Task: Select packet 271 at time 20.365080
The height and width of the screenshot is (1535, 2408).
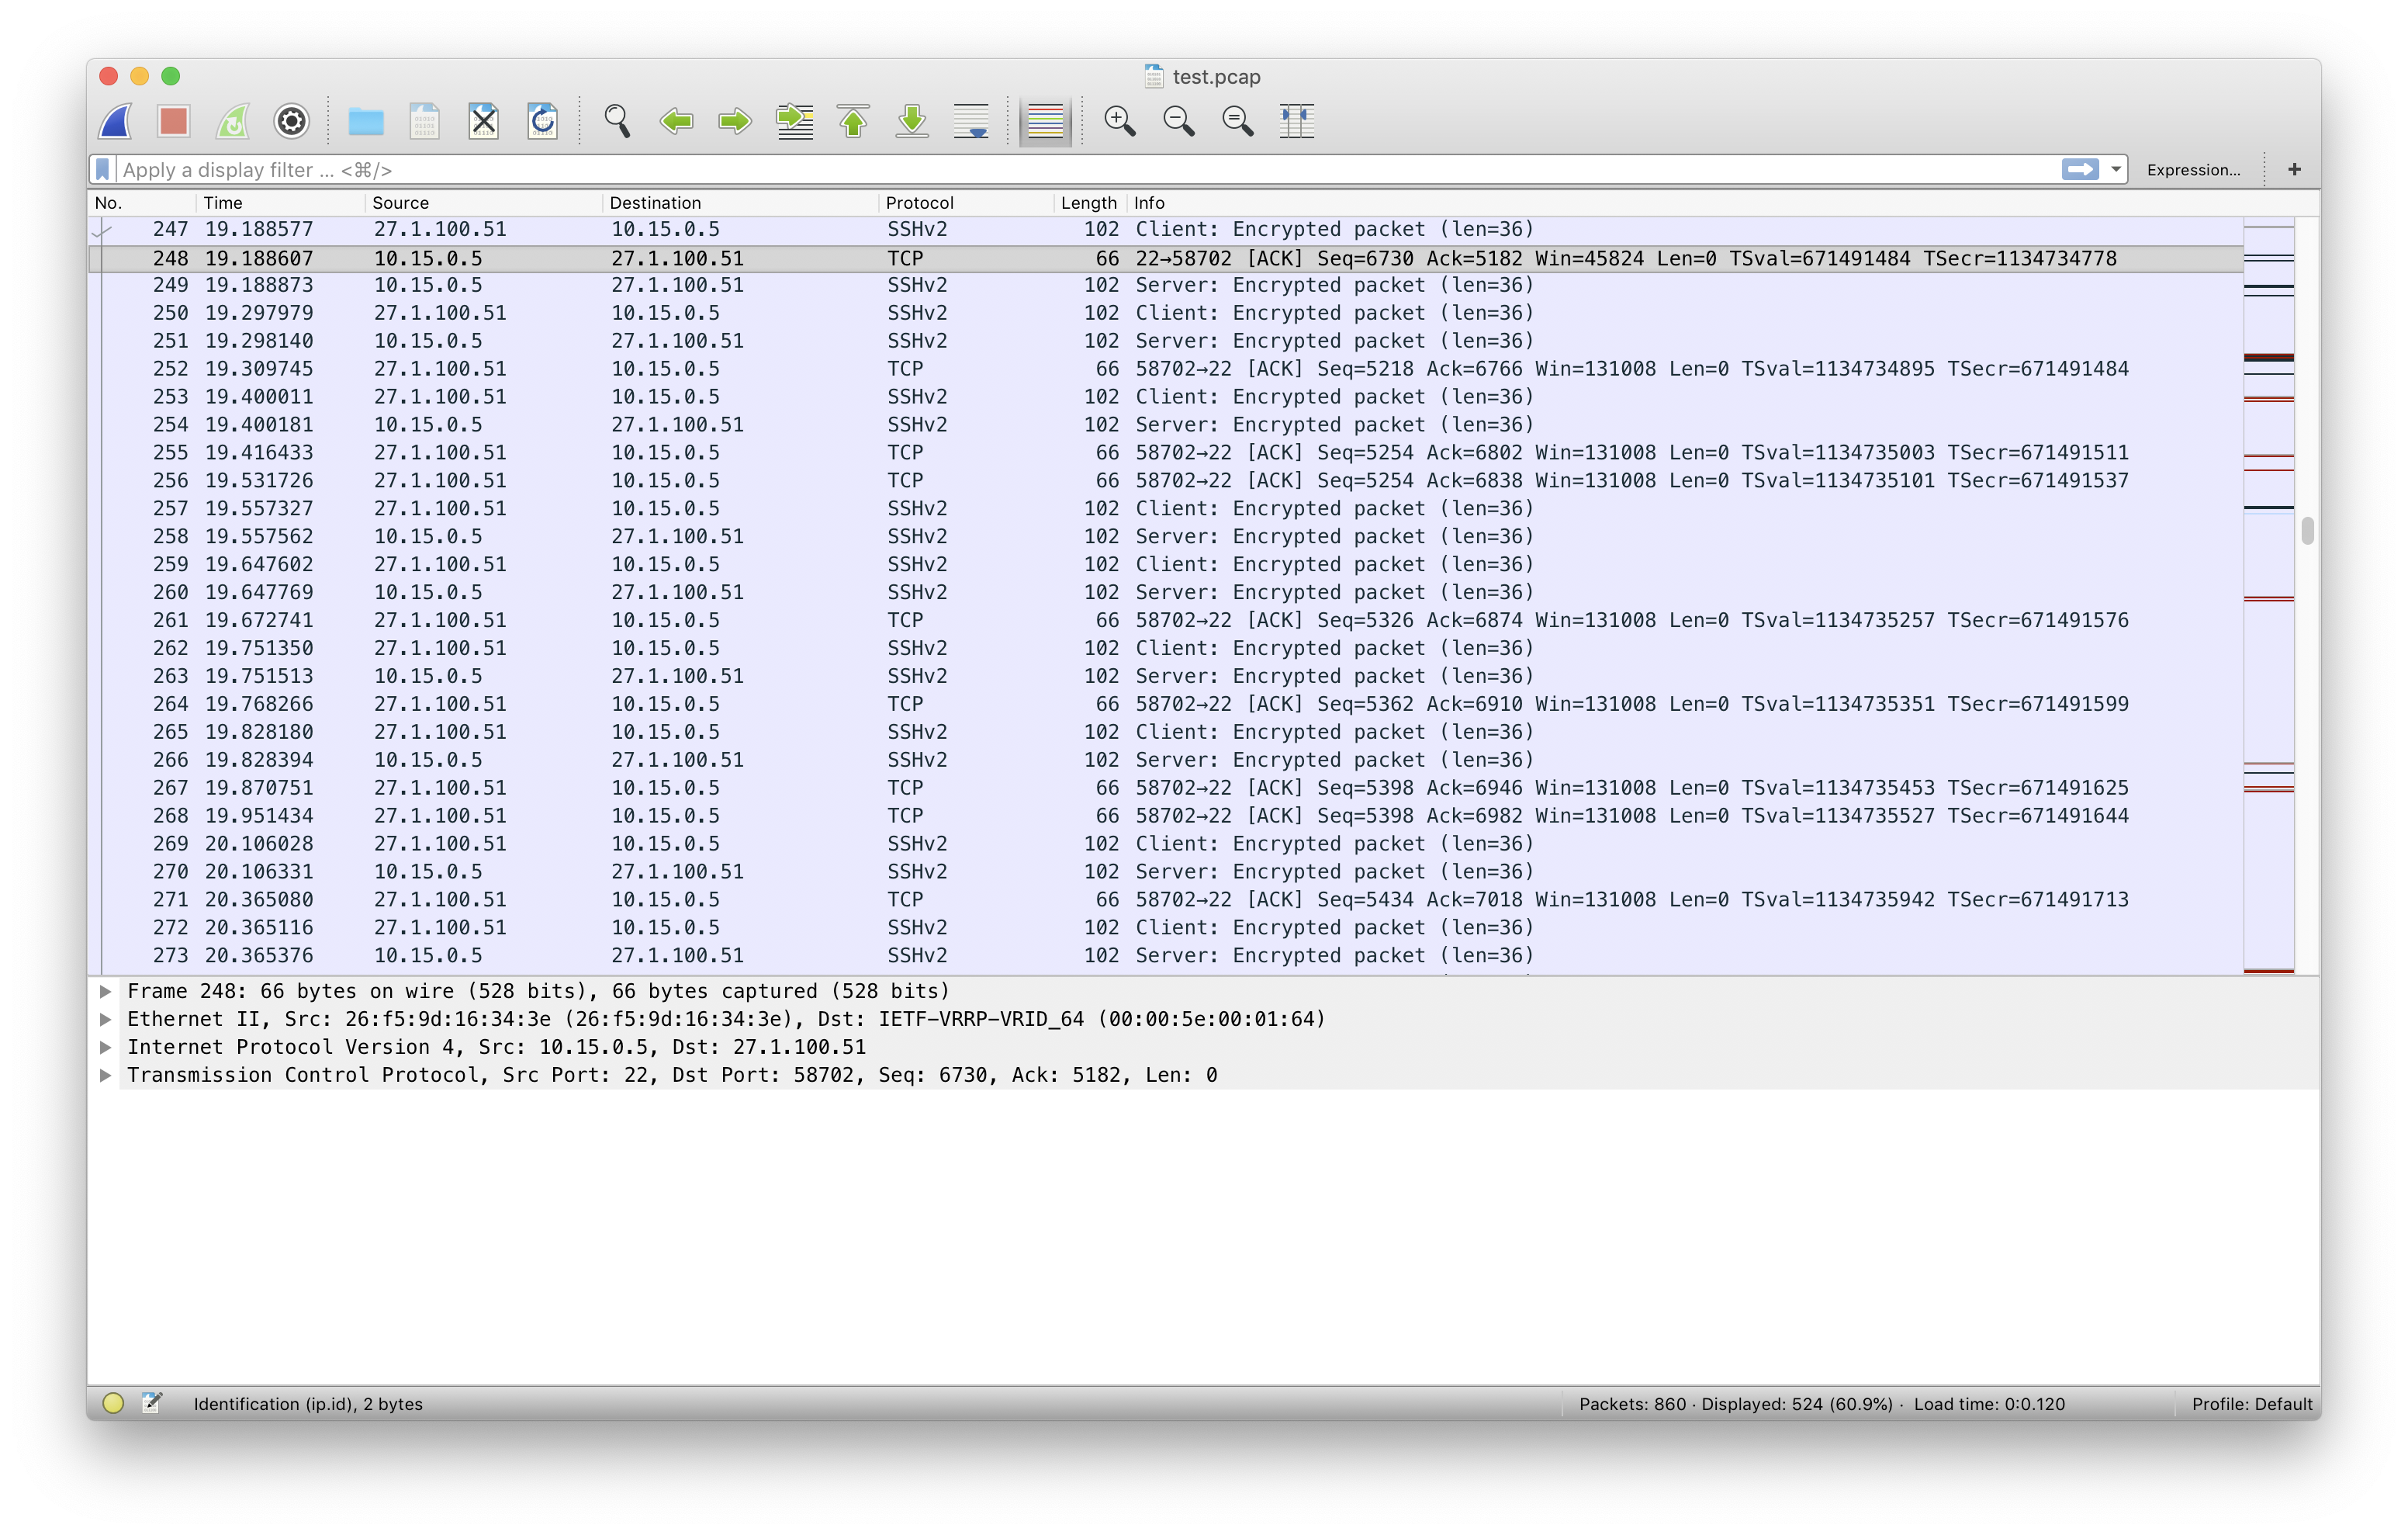Action: click(x=1165, y=899)
